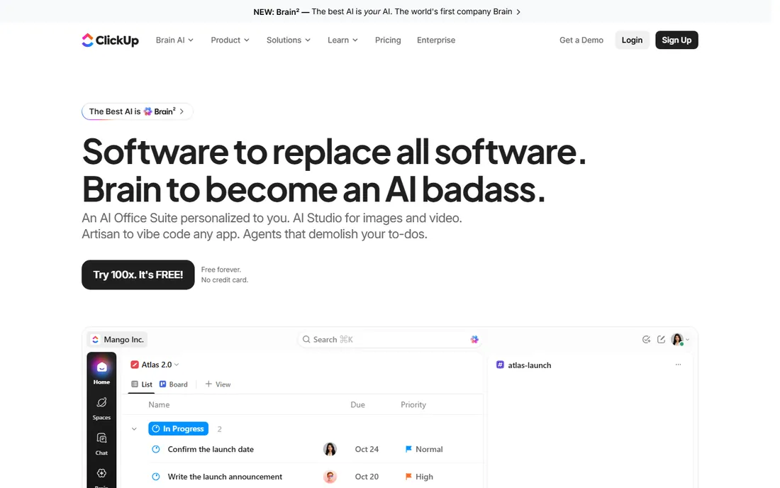Expand the Learn menu
This screenshot has width=780, height=488.
pyautogui.click(x=342, y=40)
